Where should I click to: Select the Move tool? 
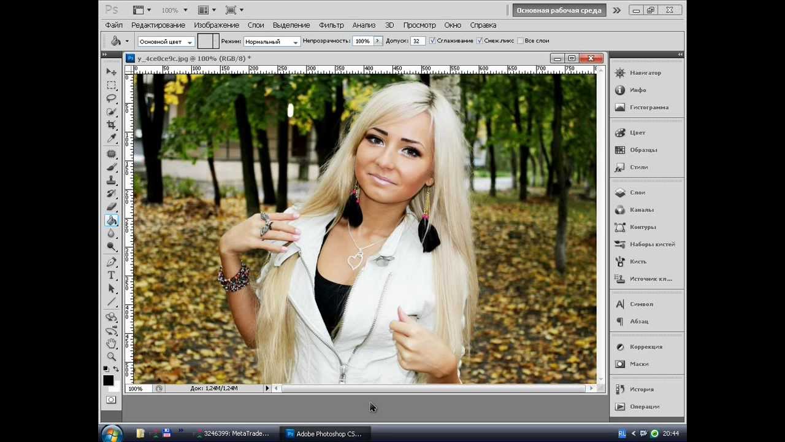pos(111,72)
